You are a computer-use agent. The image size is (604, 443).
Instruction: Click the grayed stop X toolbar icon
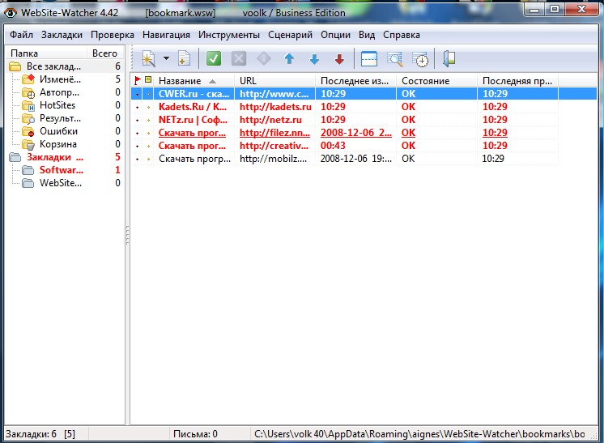[x=238, y=59]
